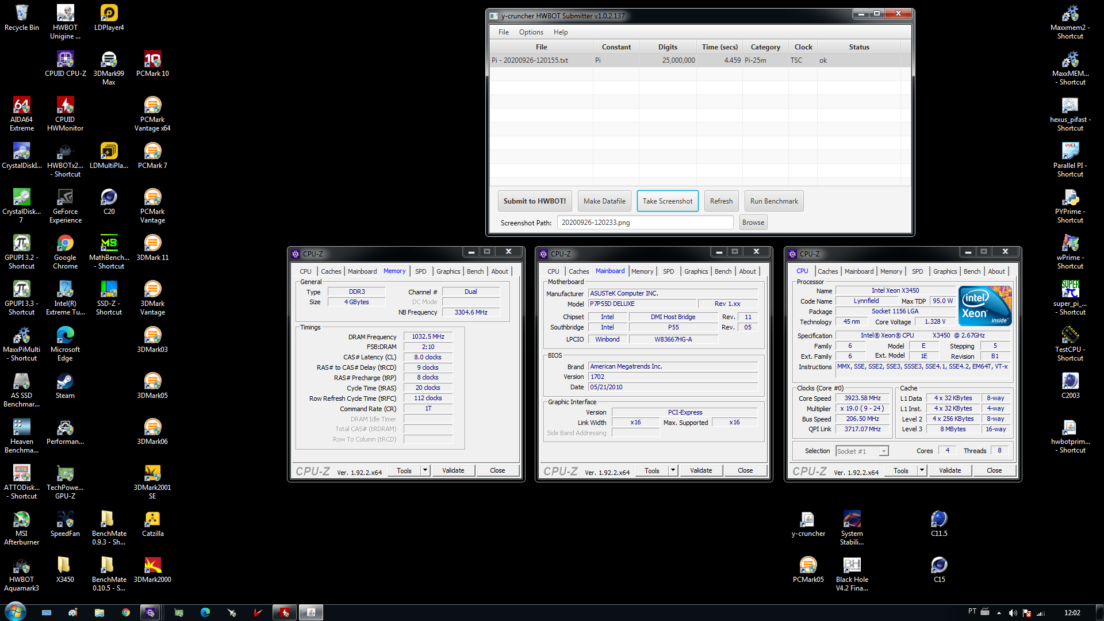Open y-cruncher desktop shortcut
This screenshot has width=1104, height=621.
point(808,524)
